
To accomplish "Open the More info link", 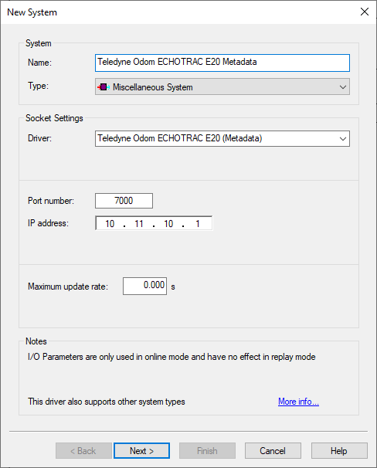I will pyautogui.click(x=298, y=402).
